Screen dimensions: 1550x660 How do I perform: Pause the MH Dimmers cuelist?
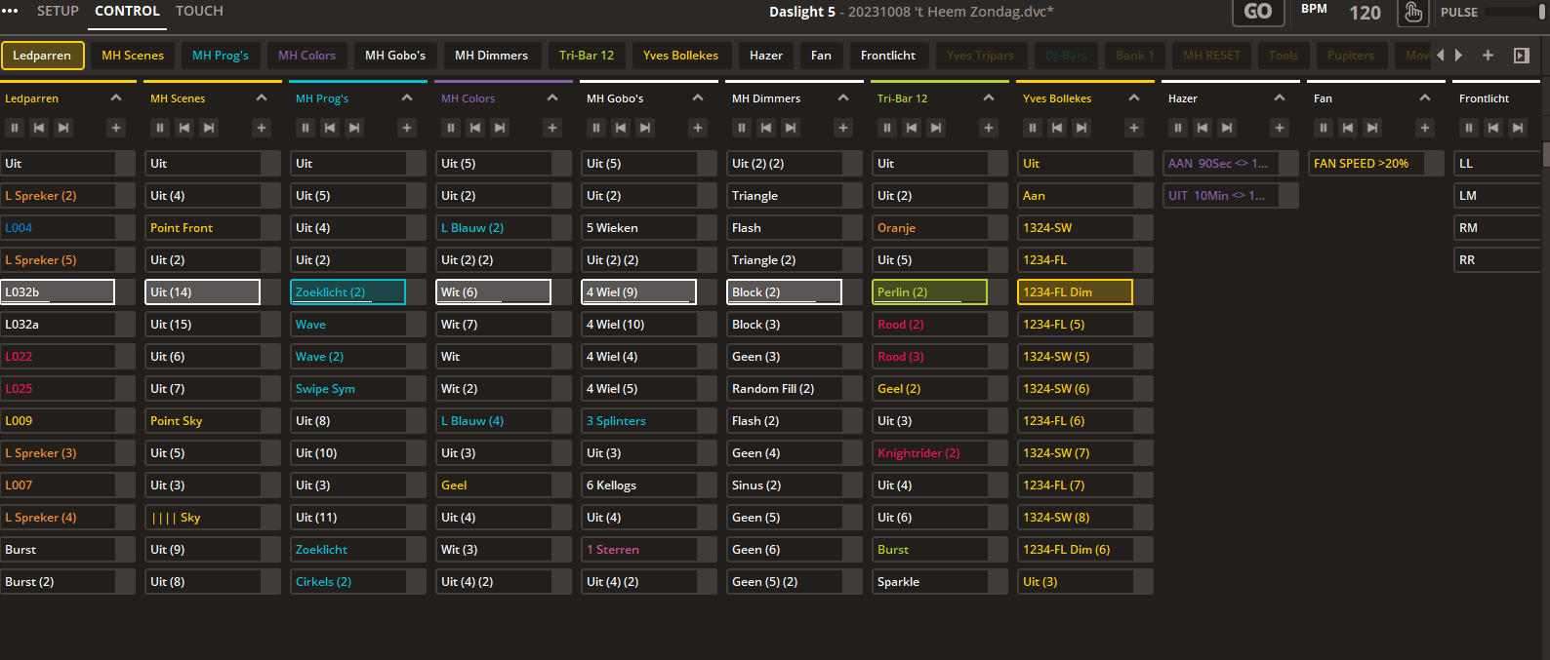pos(742,128)
